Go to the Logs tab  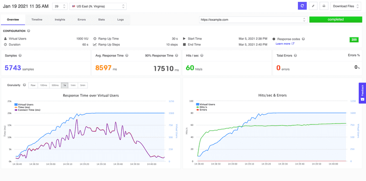coord(120,20)
